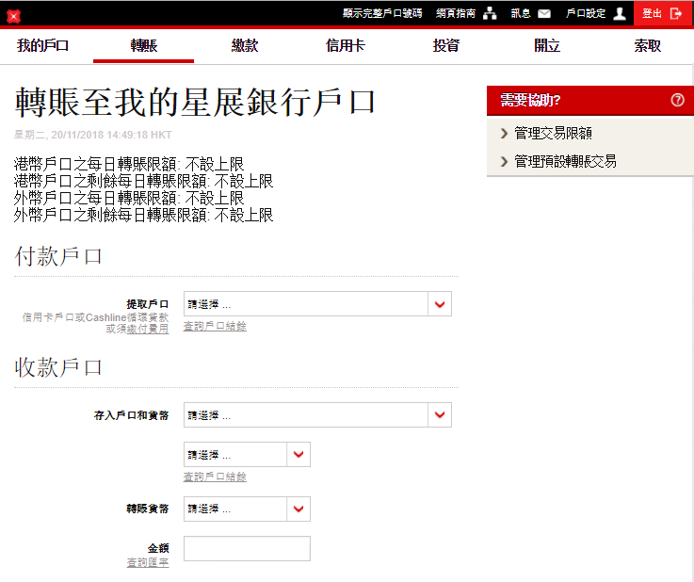Switch to the 我的戶口 tab
The height and width of the screenshot is (582, 694).
pos(43,45)
